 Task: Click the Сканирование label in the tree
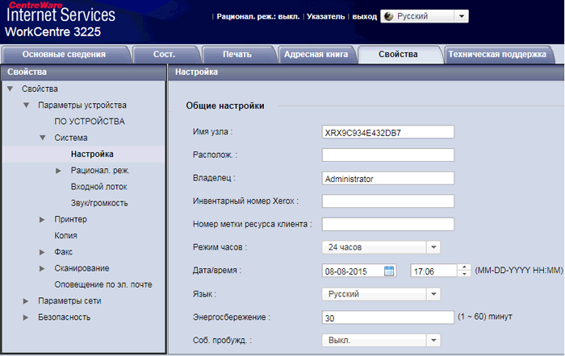tap(82, 268)
